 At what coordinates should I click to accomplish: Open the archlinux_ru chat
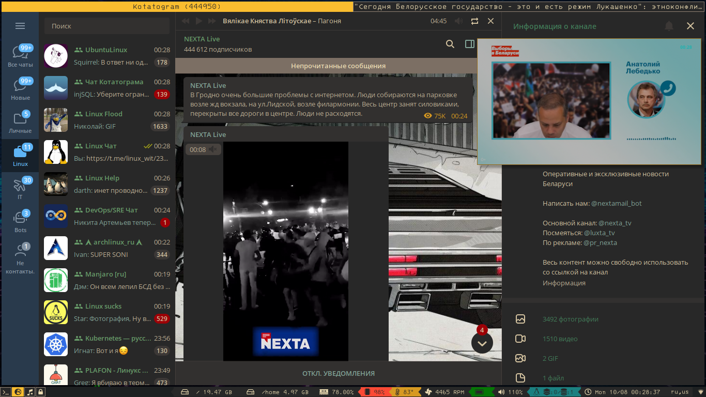pyautogui.click(x=107, y=248)
